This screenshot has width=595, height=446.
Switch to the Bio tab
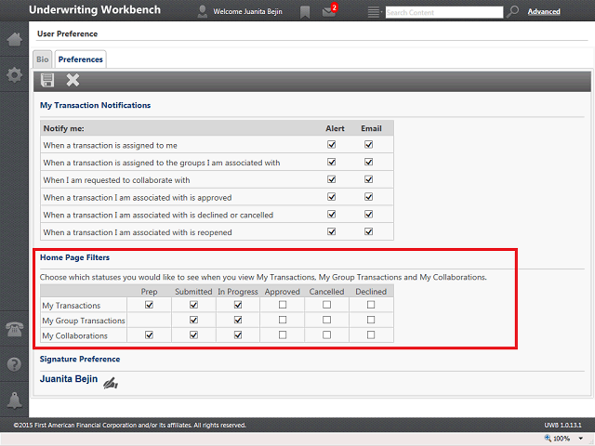[x=43, y=59]
